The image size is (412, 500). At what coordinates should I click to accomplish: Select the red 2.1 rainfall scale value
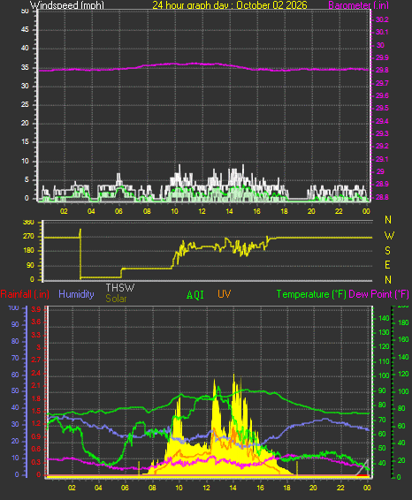click(x=36, y=385)
